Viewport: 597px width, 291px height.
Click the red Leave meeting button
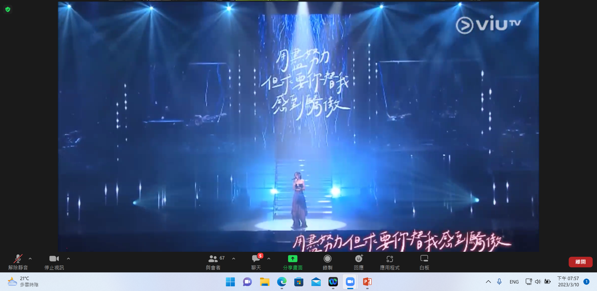[580, 262]
